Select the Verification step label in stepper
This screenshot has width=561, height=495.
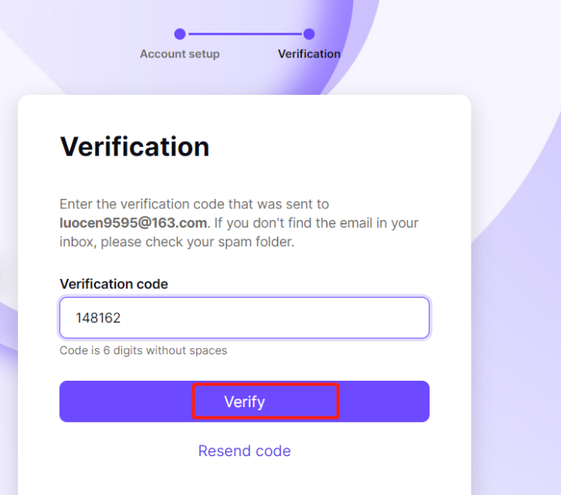click(x=309, y=54)
